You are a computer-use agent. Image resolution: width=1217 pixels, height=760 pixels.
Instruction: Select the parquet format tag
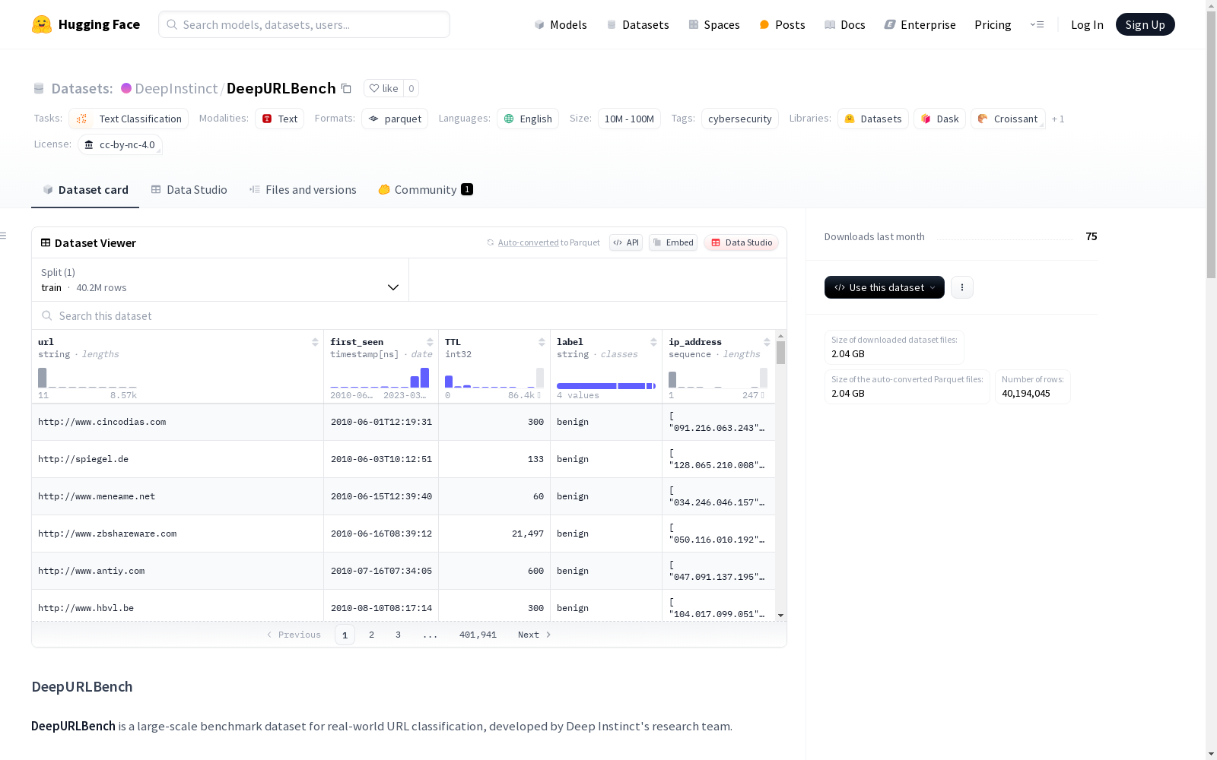point(395,119)
